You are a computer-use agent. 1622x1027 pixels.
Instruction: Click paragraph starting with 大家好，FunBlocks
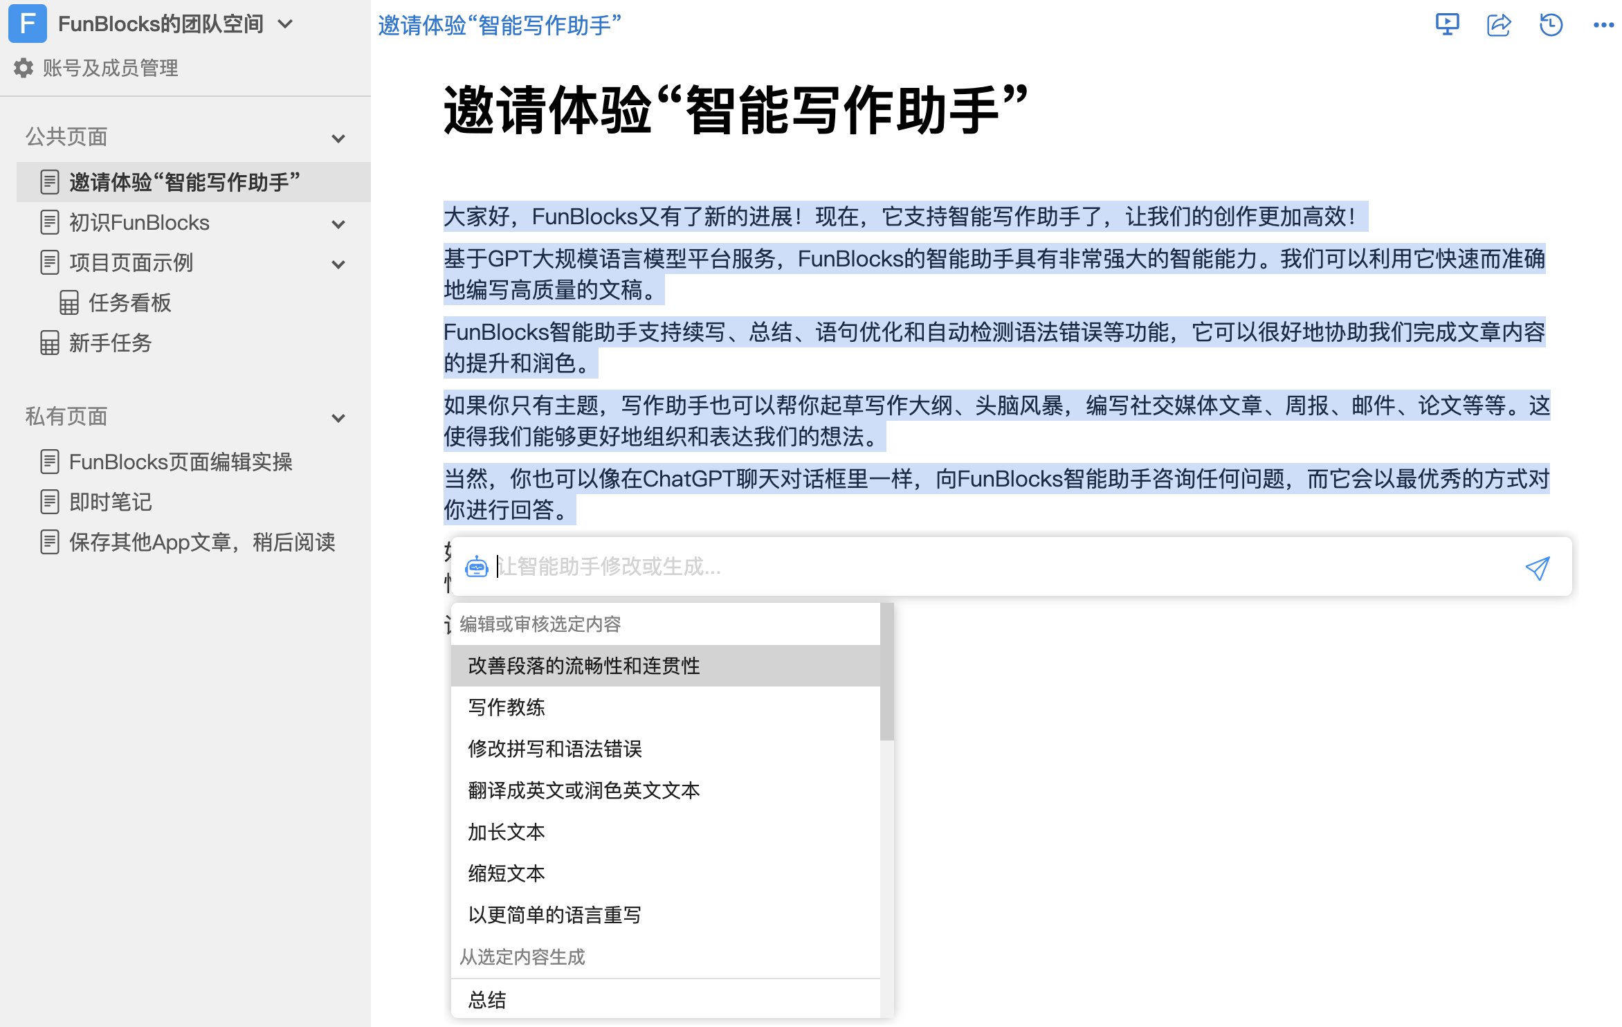[x=905, y=217]
